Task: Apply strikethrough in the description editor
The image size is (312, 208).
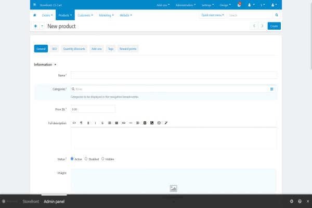Action: (102, 123)
